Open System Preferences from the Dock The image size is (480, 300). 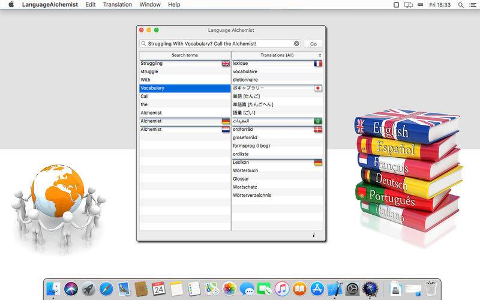click(352, 289)
